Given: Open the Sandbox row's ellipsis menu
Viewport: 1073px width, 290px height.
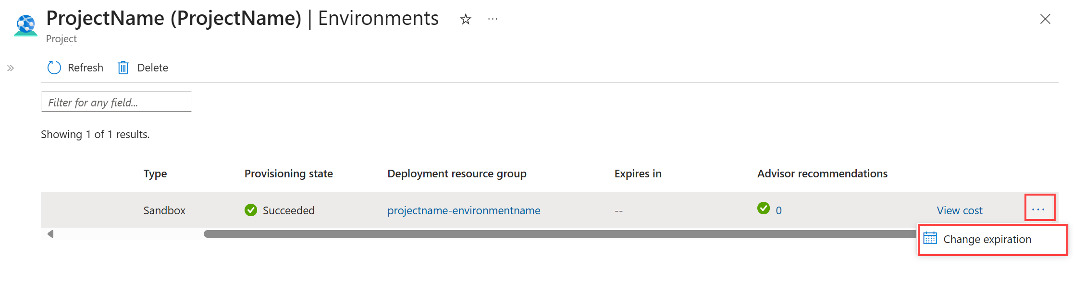Looking at the screenshot, I should point(1039,209).
